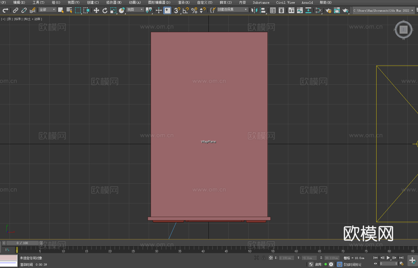Viewport: 418px width, 268px height.
Task: Select the Unlink selection tool
Action: 24,10
